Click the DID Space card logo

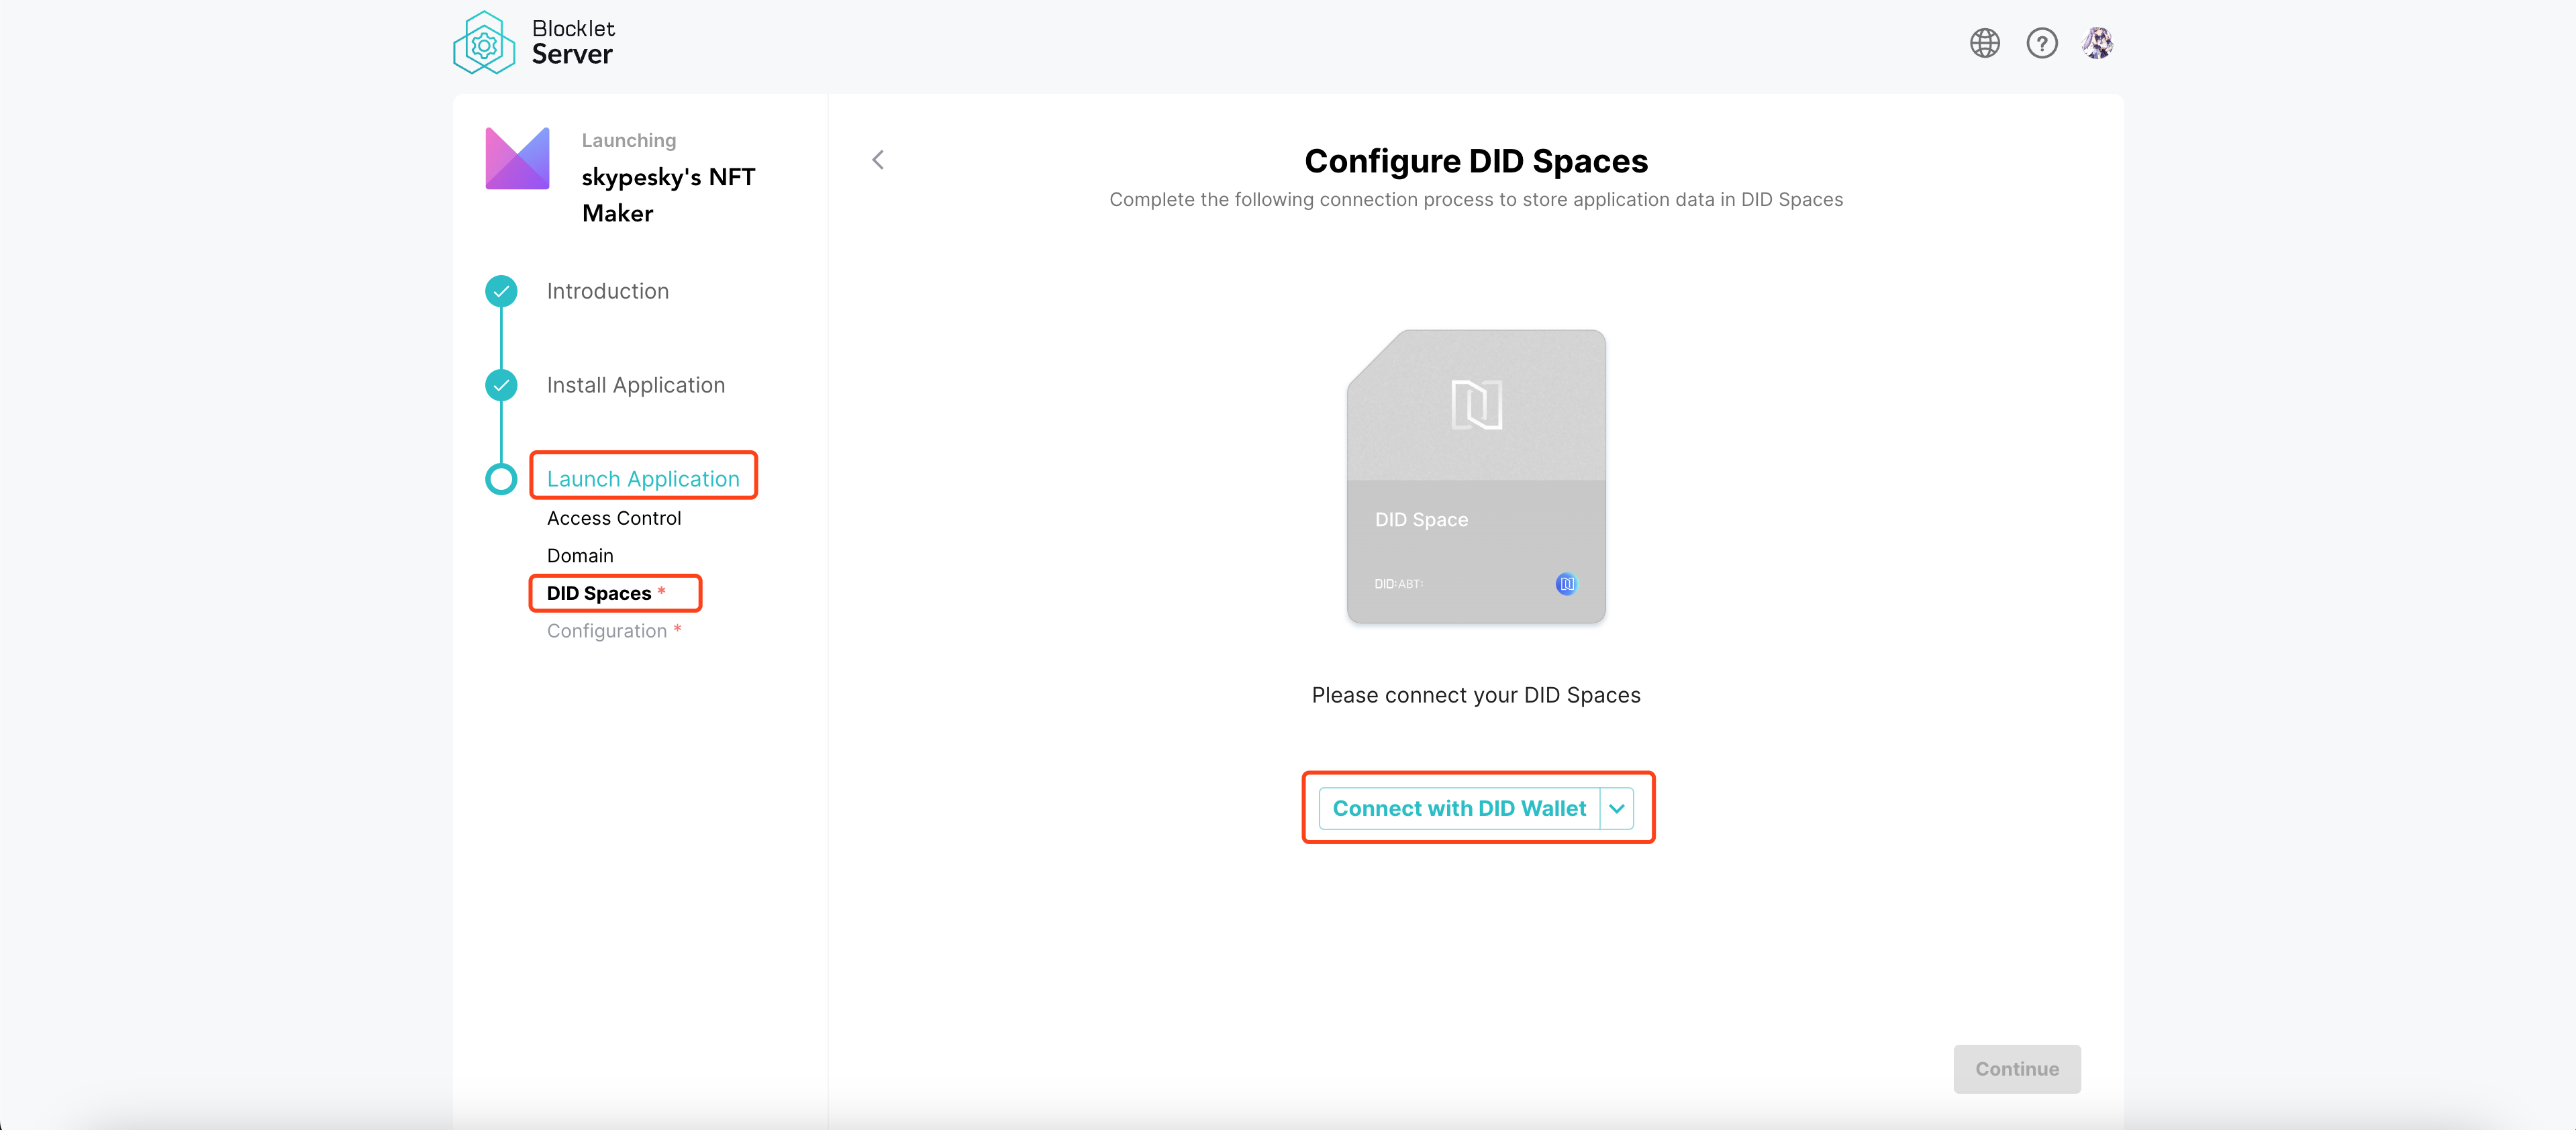pyautogui.click(x=1476, y=405)
